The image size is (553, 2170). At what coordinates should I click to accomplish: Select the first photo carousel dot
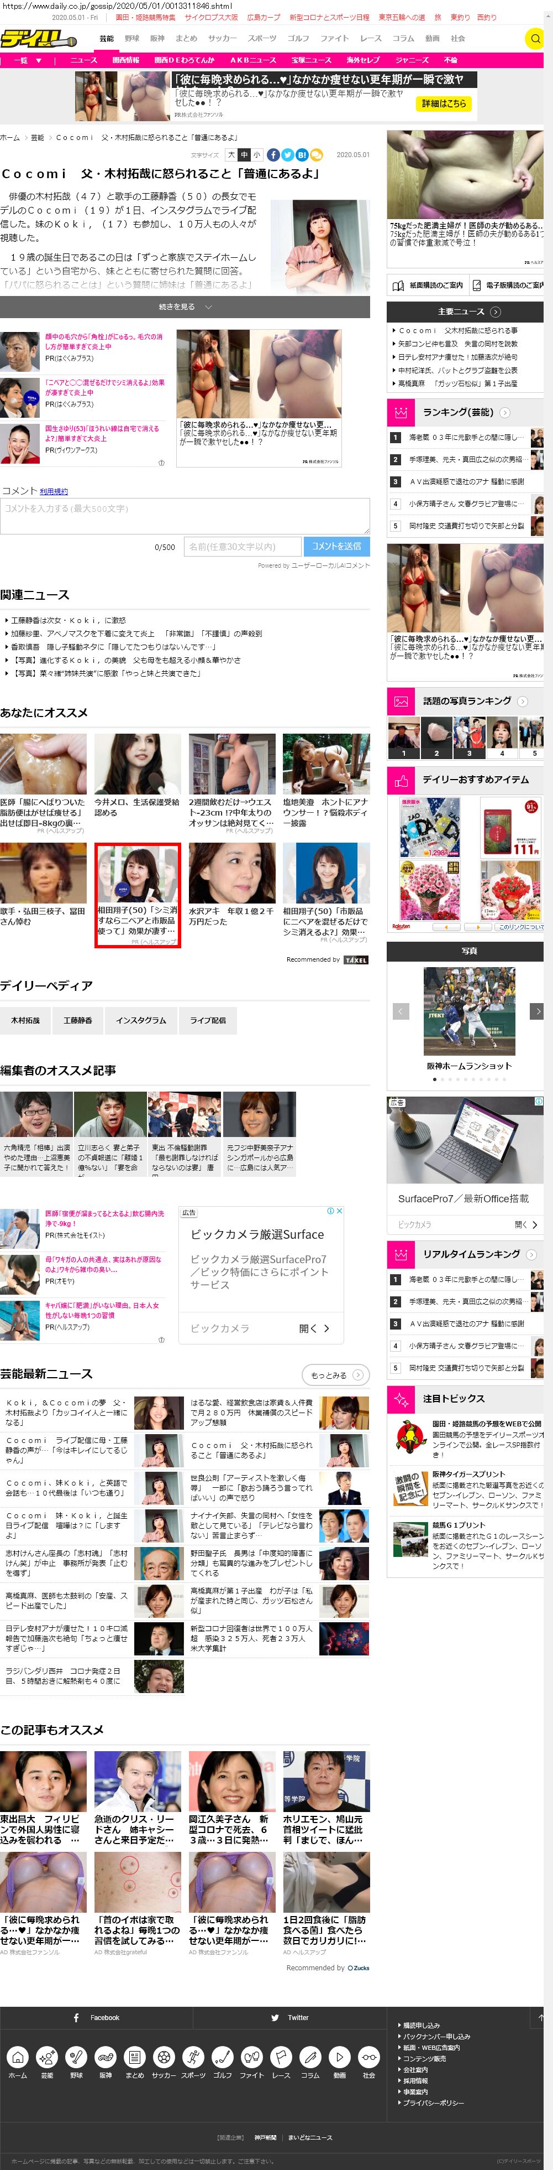[434, 1079]
